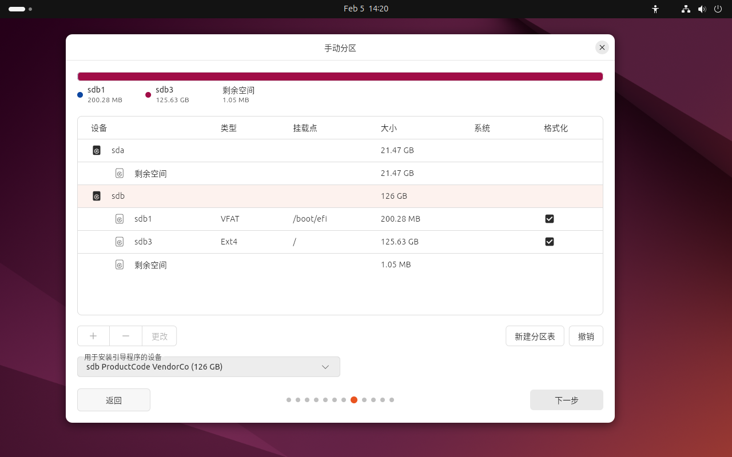Click the 125.63 GB size cell in table
This screenshot has width=732, height=457.
400,242
